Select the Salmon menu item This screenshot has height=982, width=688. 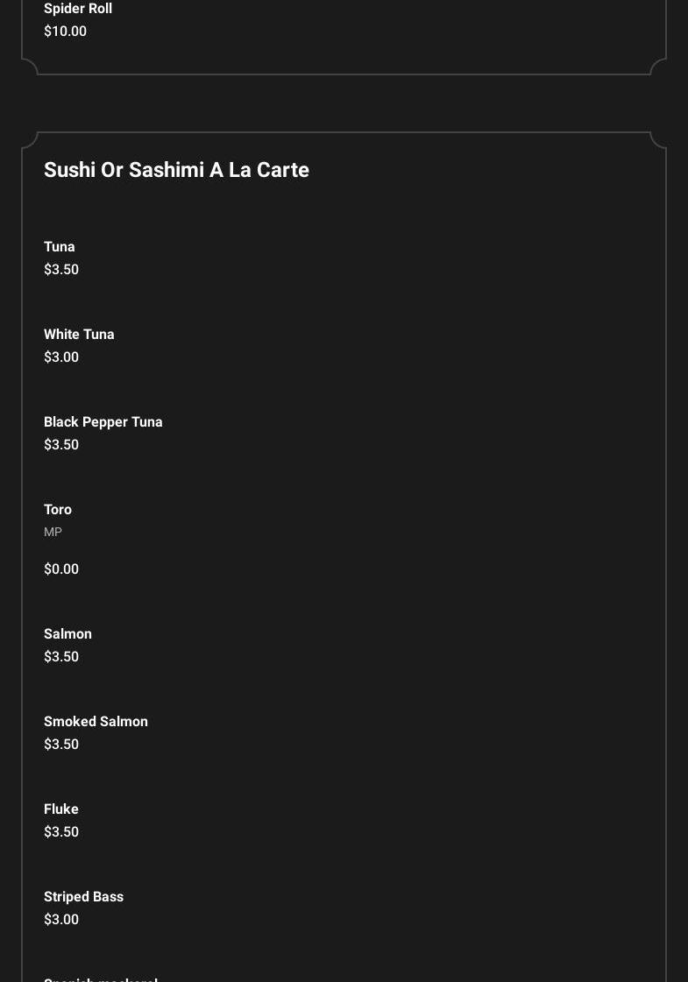coord(67,634)
